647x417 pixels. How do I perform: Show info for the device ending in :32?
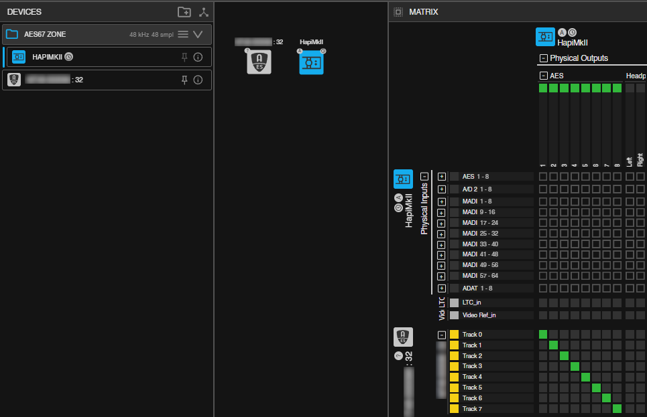click(198, 80)
